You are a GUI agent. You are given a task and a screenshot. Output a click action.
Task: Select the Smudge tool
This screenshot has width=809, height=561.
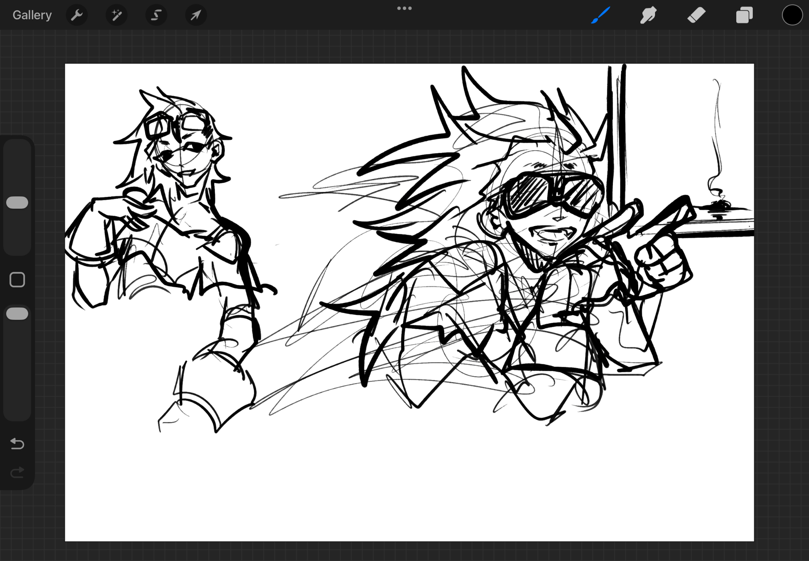coord(648,15)
